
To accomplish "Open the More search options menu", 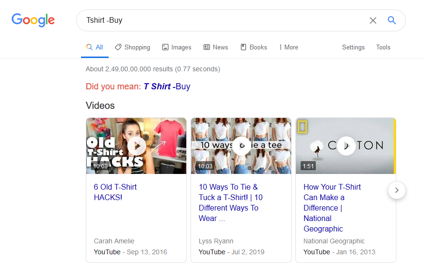I will click(x=289, y=48).
